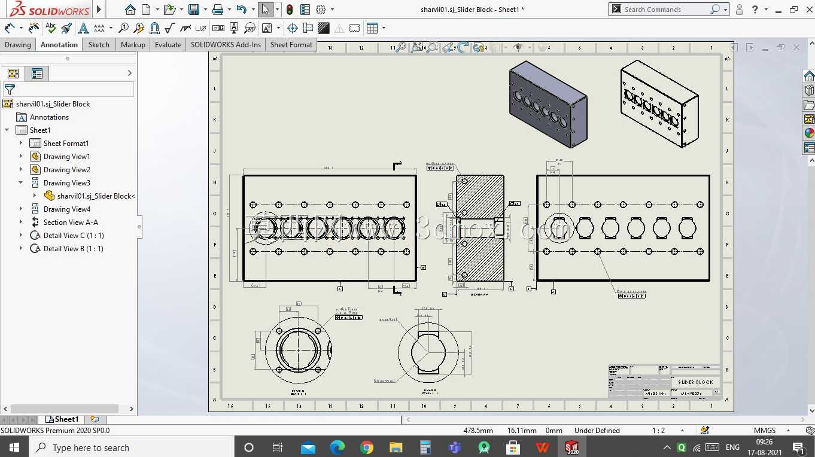
Task: Click Zoom to Fit in view toolbar
Action: (x=401, y=47)
